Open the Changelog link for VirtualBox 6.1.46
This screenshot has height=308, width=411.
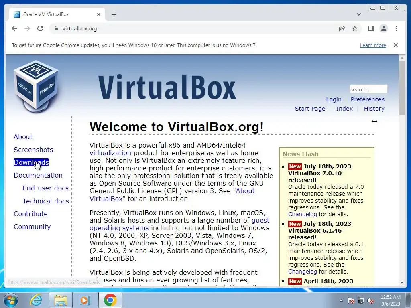[303, 272]
